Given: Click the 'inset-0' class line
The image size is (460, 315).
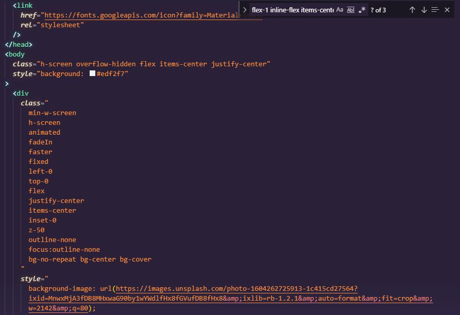Looking at the screenshot, I should click(43, 220).
